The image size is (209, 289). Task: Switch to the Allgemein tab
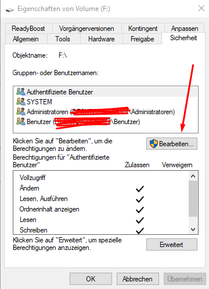tap(26, 39)
